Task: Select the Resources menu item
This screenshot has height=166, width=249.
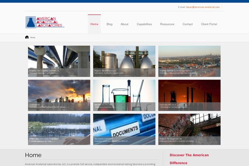Action: coord(167,24)
